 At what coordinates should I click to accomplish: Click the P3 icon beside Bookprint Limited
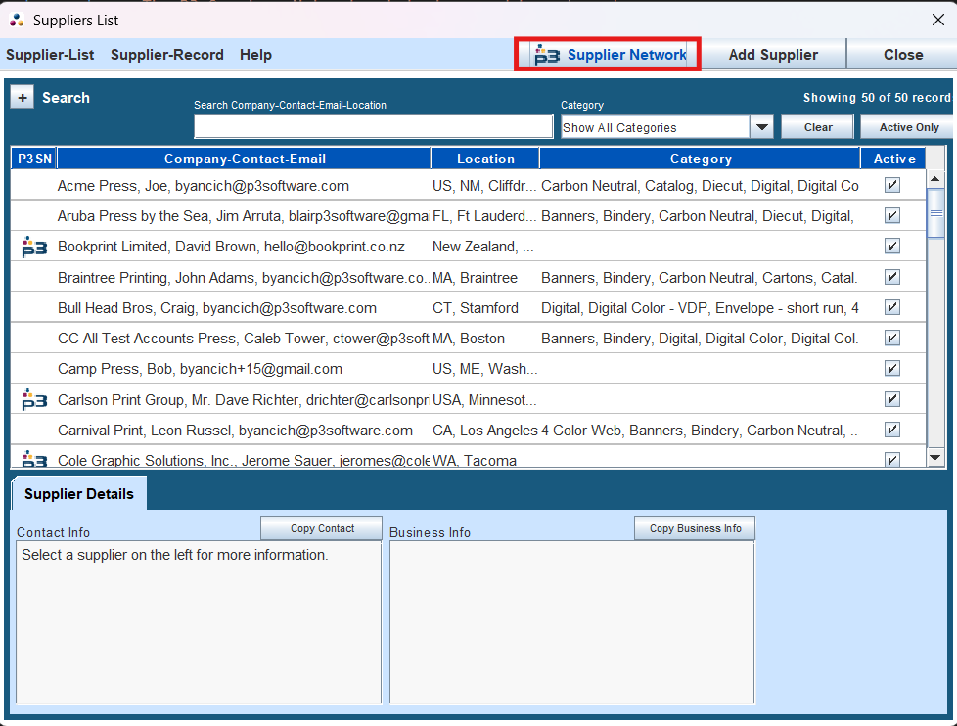tap(34, 247)
